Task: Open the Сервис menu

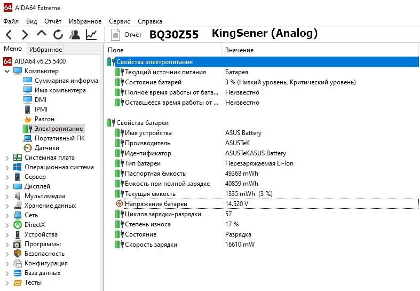Action: click(x=119, y=21)
